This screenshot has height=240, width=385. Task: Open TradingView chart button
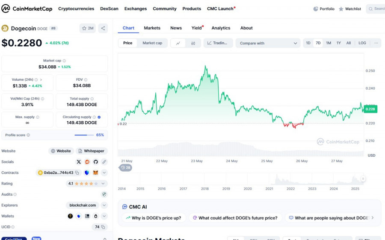[x=218, y=43]
